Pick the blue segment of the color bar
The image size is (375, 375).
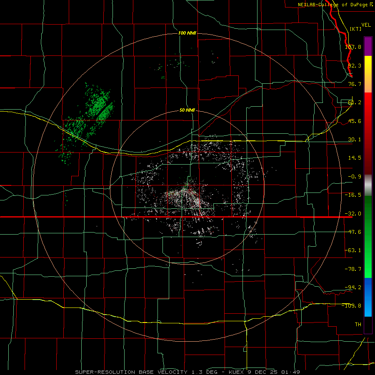pyautogui.click(x=368, y=297)
